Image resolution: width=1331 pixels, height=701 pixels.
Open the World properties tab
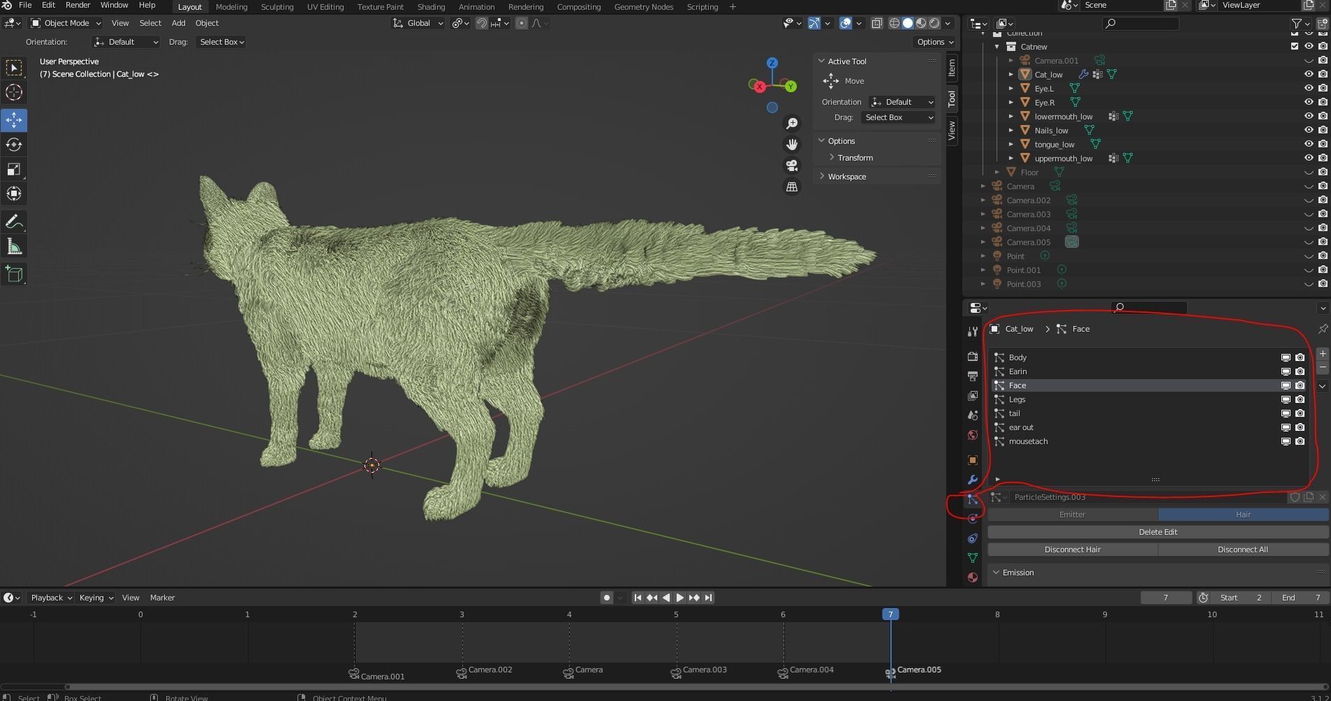click(972, 435)
